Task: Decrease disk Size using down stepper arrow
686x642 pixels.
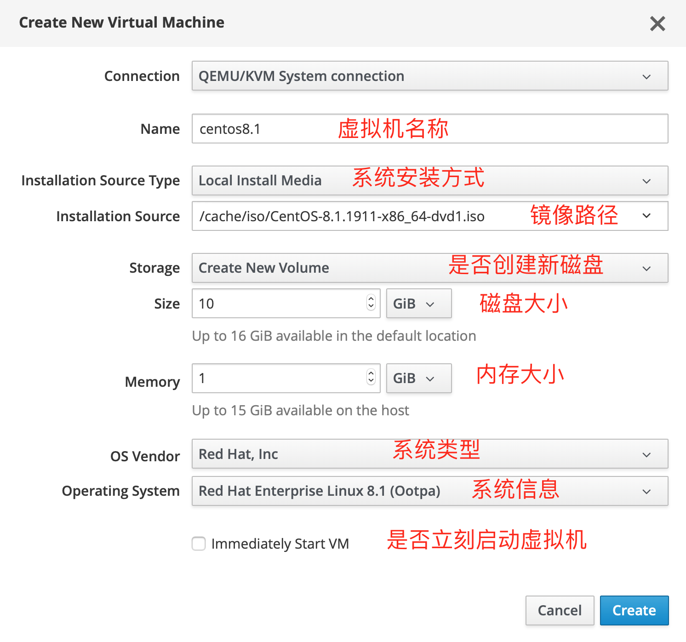Action: tap(371, 307)
